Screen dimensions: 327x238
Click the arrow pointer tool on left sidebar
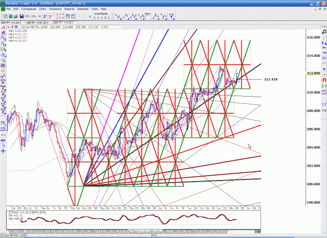click(3, 146)
